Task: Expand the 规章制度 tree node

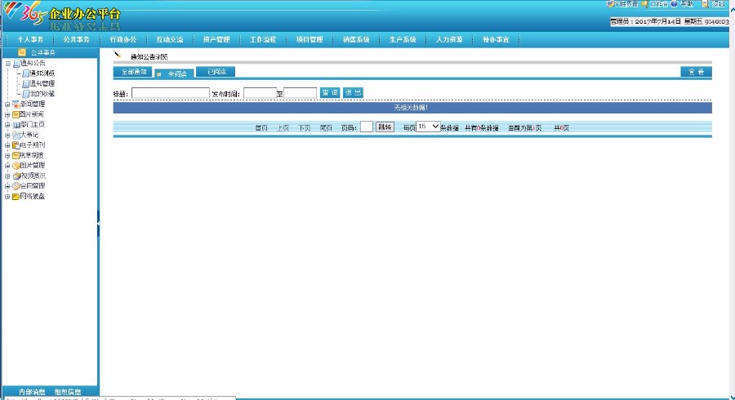Action: coord(7,155)
